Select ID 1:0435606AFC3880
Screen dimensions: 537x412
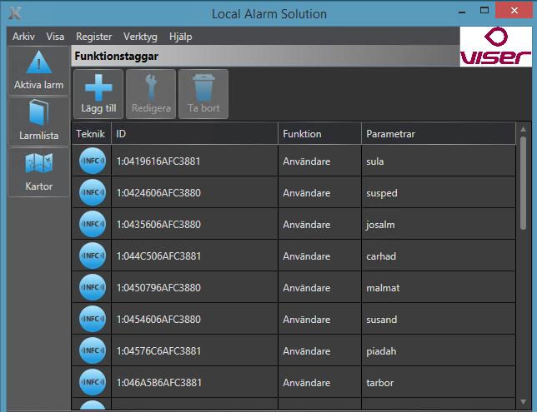pyautogui.click(x=158, y=224)
